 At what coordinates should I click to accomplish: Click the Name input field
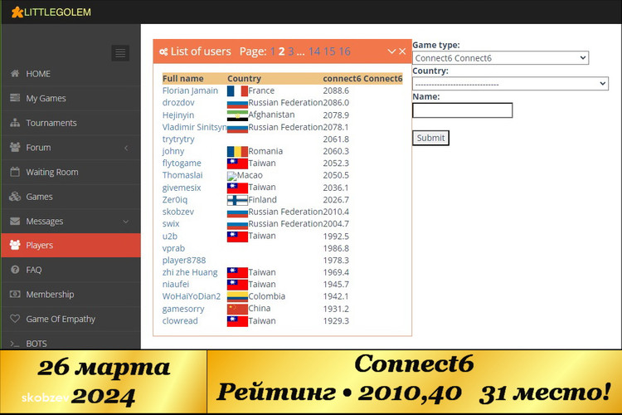(462, 110)
